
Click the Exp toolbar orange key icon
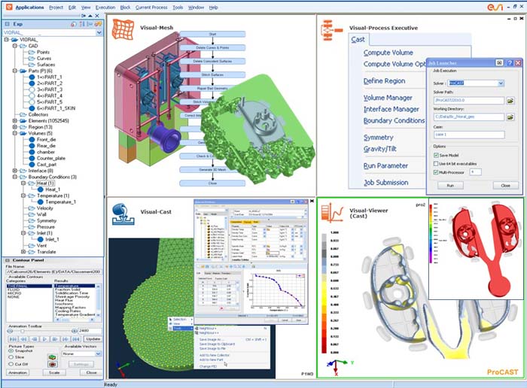[x=98, y=24]
